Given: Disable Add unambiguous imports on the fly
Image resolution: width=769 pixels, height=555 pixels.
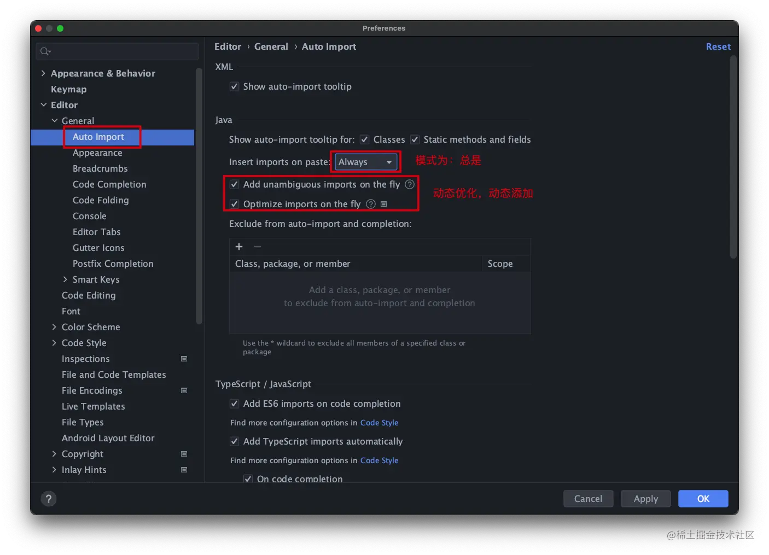Looking at the screenshot, I should coord(235,184).
